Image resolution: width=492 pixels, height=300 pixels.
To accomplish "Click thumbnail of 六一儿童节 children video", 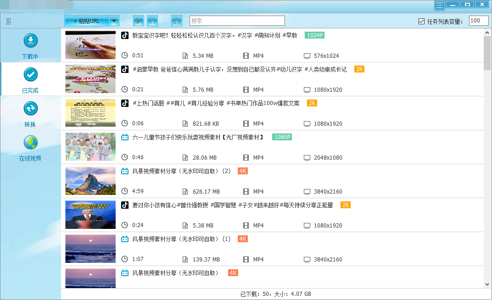I will point(90,147).
